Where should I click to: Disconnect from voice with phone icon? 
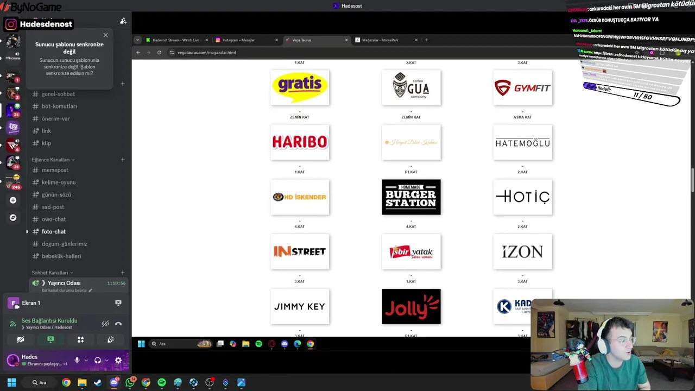[x=118, y=324]
